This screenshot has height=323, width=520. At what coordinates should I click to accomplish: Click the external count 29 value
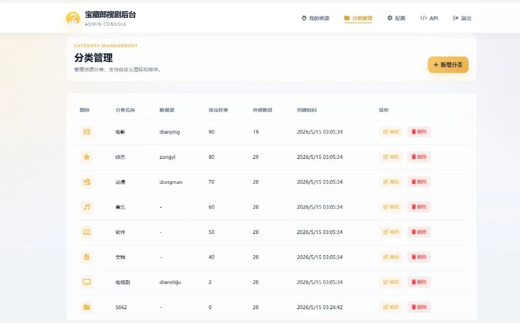click(255, 157)
